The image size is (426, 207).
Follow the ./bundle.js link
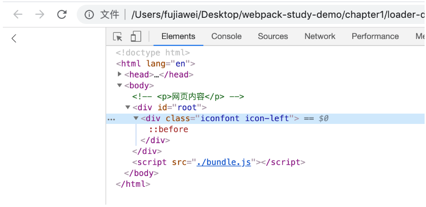(x=224, y=162)
